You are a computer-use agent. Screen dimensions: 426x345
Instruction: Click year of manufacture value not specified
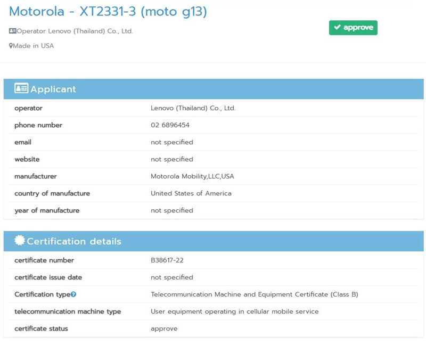[x=172, y=210]
